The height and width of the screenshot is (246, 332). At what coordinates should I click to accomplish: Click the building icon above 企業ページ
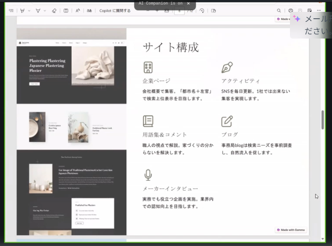click(148, 67)
